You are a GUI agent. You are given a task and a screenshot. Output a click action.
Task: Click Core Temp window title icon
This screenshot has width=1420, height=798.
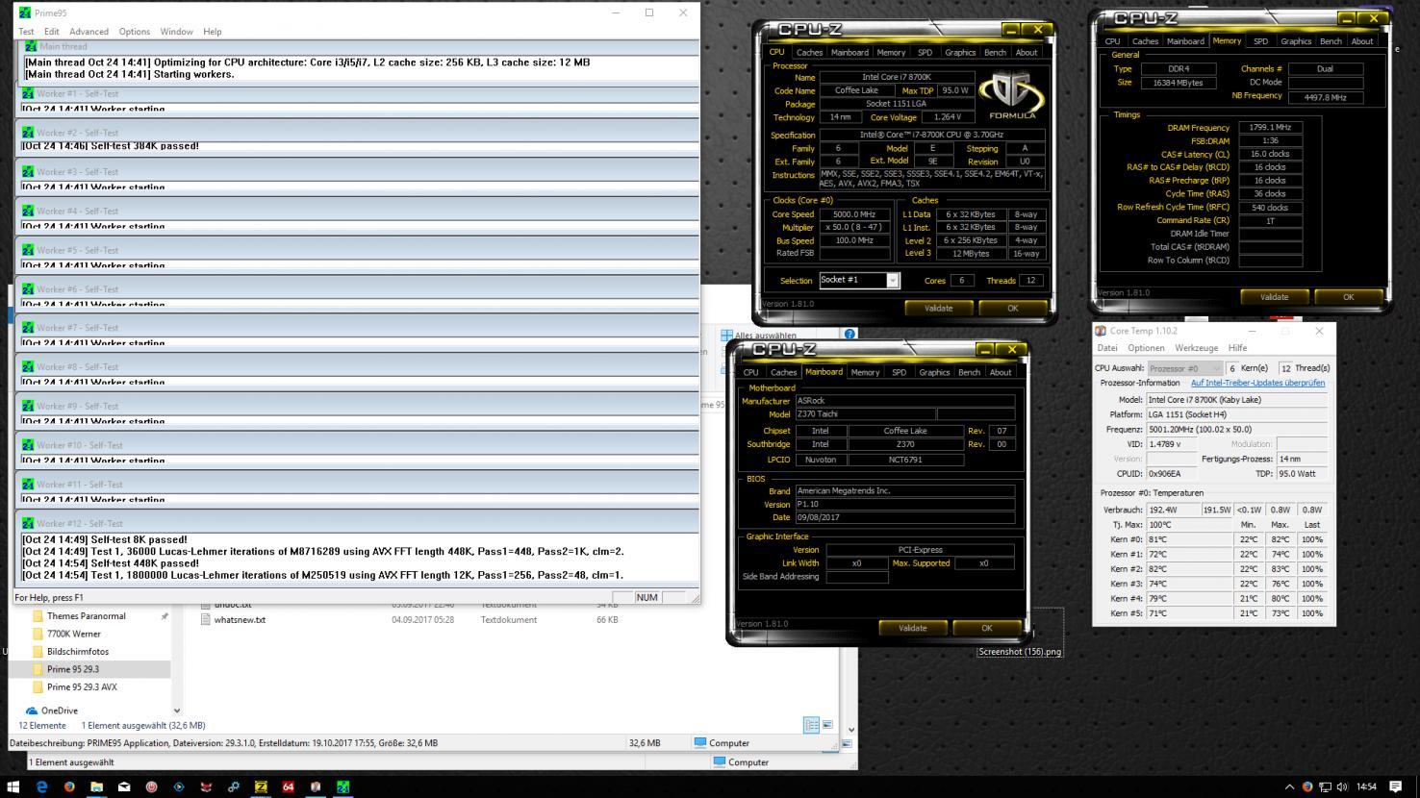pyautogui.click(x=1101, y=331)
